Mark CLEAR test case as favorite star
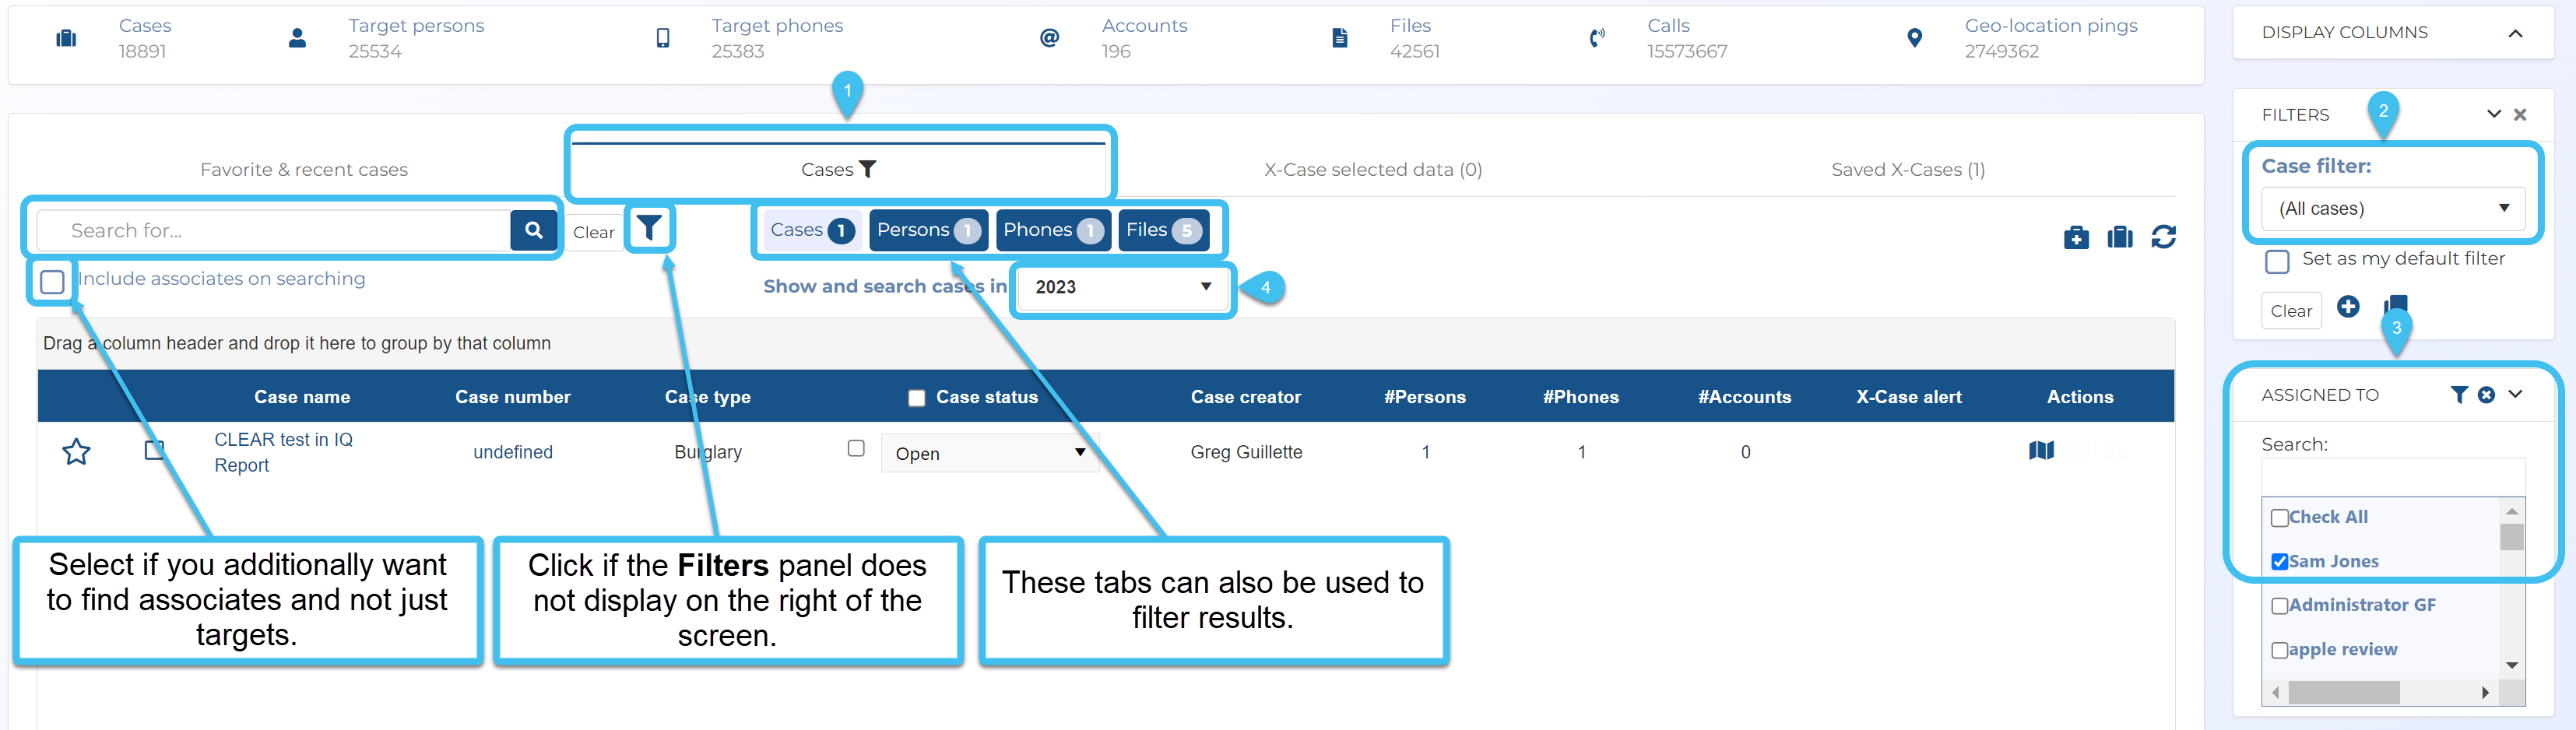Image resolution: width=2576 pixels, height=730 pixels. 76,452
